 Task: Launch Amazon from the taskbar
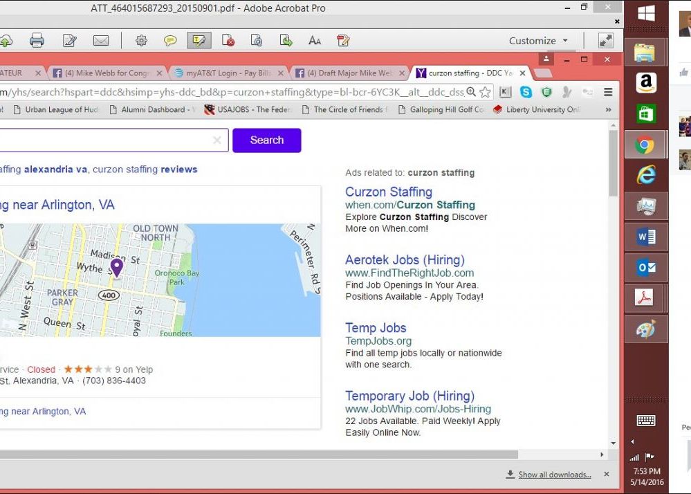click(645, 83)
